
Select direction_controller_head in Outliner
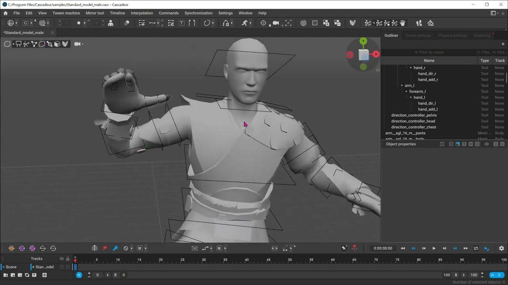click(x=413, y=121)
